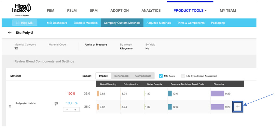The width and height of the screenshot is (275, 129).
Task: Open Trims & Components tab
Action: pos(191,23)
